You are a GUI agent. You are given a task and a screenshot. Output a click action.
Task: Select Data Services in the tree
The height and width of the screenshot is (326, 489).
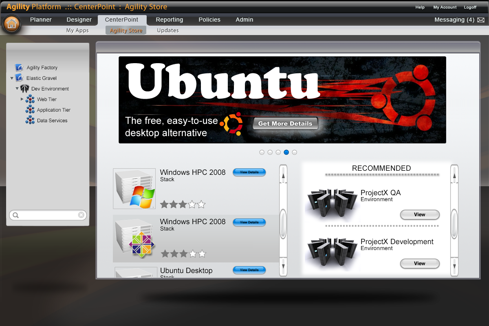coord(52,121)
